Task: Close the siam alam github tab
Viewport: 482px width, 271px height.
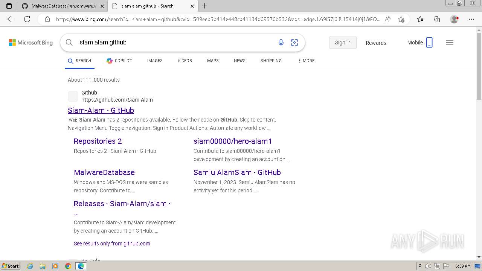Action: point(192,6)
